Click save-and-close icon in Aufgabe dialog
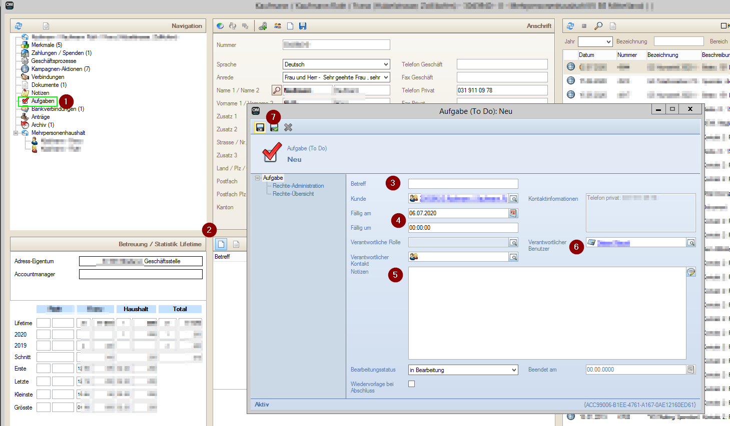The width and height of the screenshot is (730, 426). (274, 127)
